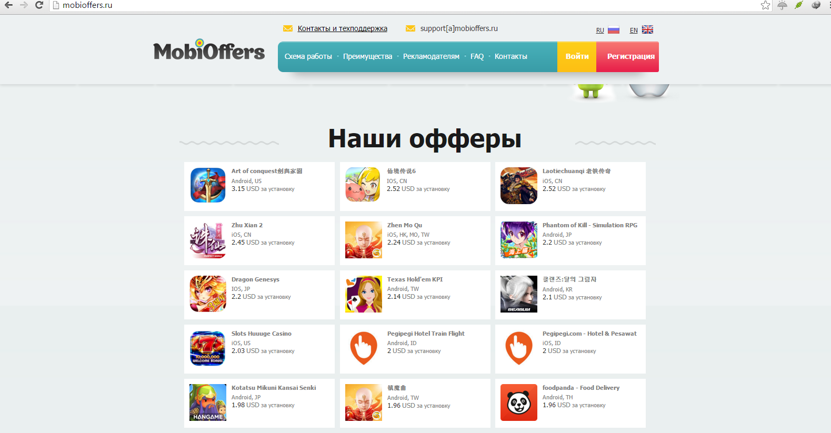Open the Zhen Mo Qu app icon
Viewport: 831px width, 433px height.
[x=364, y=240]
